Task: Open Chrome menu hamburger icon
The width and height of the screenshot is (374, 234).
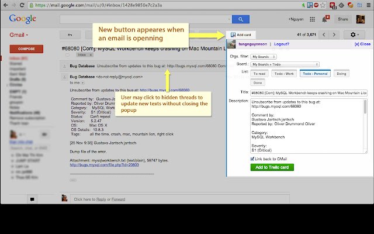Action: pyautogui.click(x=369, y=5)
